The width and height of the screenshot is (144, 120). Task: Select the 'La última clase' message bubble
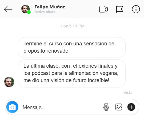click(72, 73)
